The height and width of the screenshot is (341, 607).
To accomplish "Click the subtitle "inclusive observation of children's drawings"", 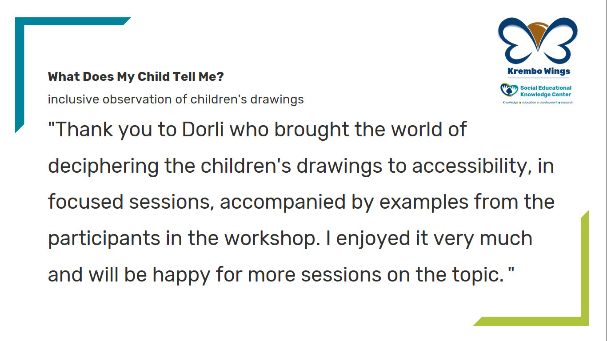I will [x=176, y=99].
